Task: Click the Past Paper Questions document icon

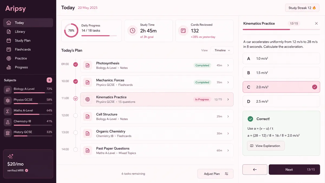Action: pos(87,150)
